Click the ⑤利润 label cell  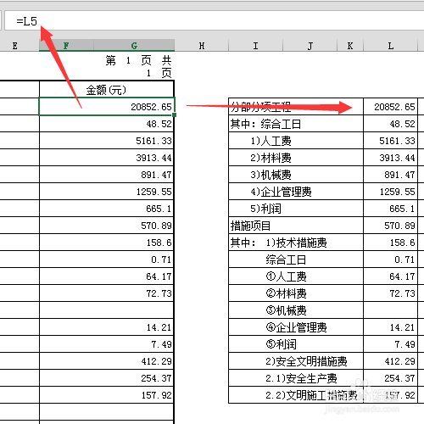tap(296, 344)
